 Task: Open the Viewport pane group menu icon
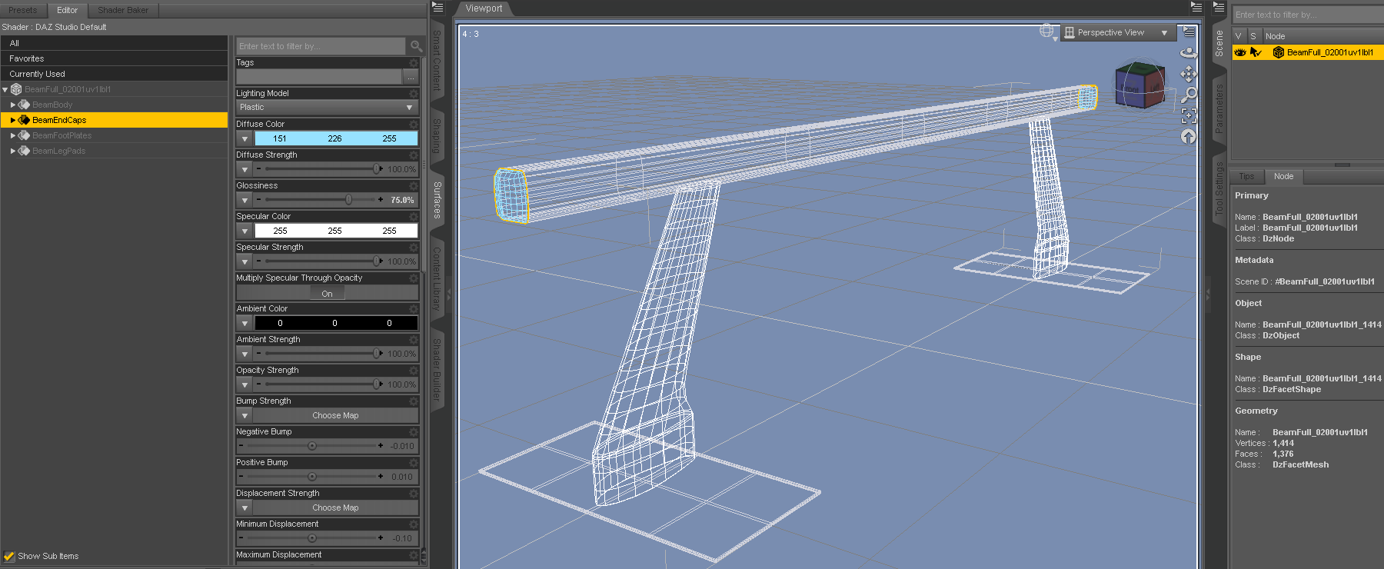[1196, 8]
